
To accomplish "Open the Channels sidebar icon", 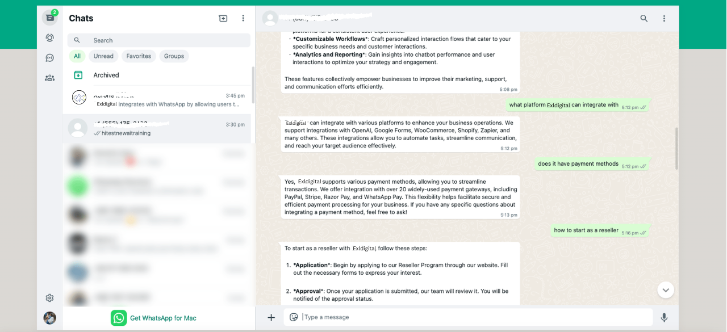I will (x=50, y=58).
